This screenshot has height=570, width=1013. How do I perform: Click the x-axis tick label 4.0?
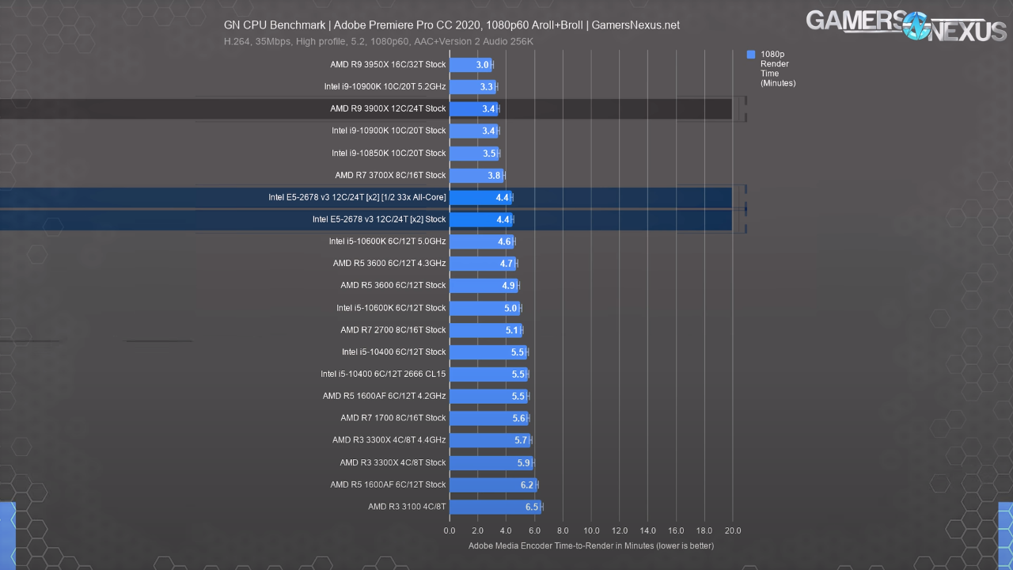pos(506,530)
